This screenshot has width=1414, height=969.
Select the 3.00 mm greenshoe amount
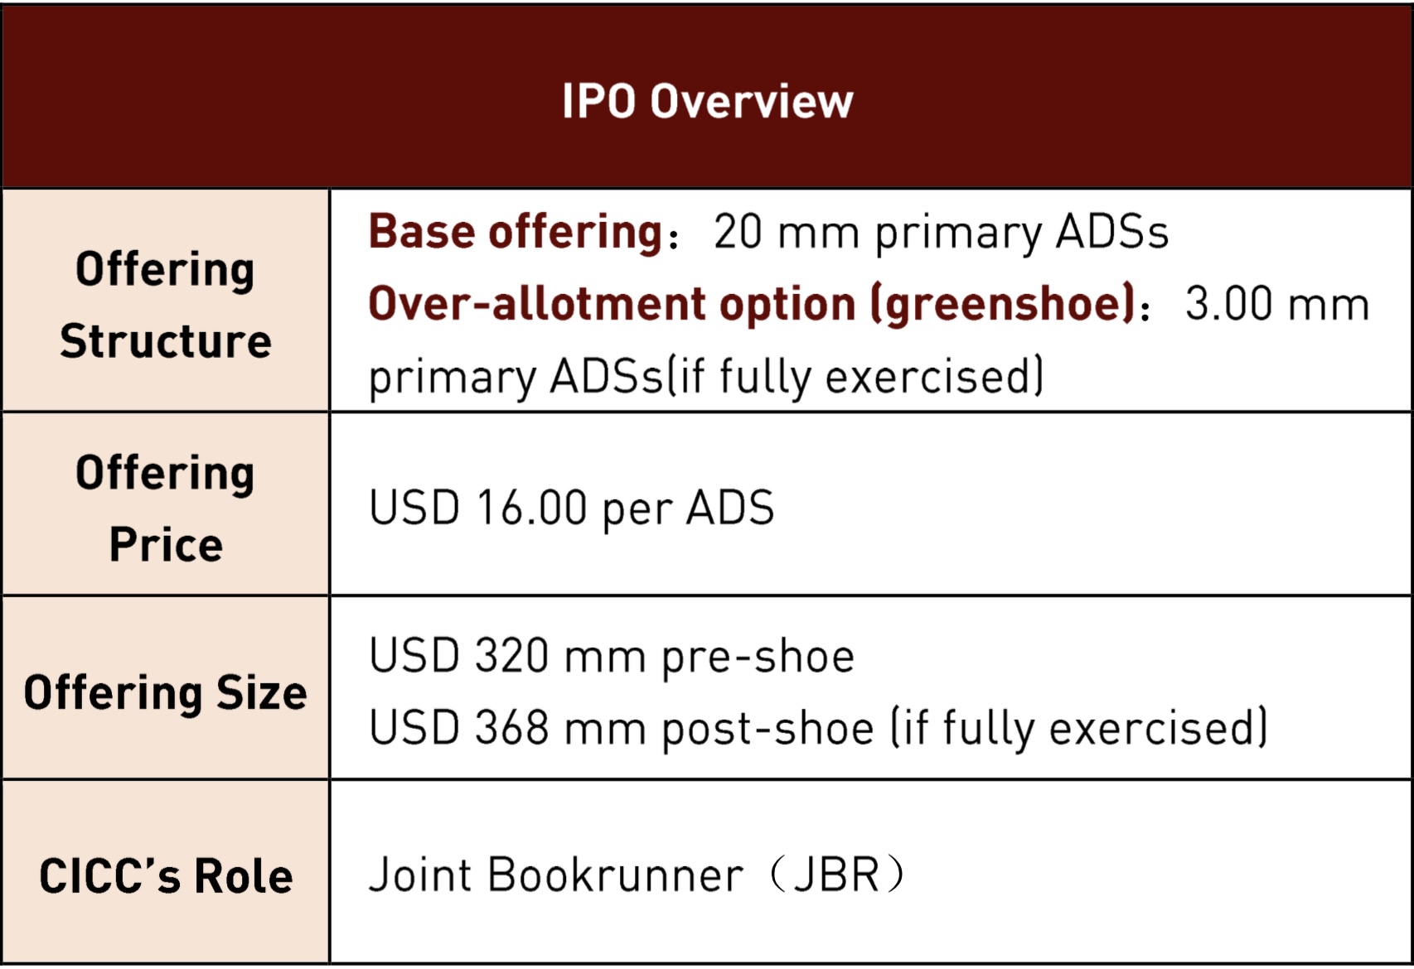click(x=1276, y=303)
